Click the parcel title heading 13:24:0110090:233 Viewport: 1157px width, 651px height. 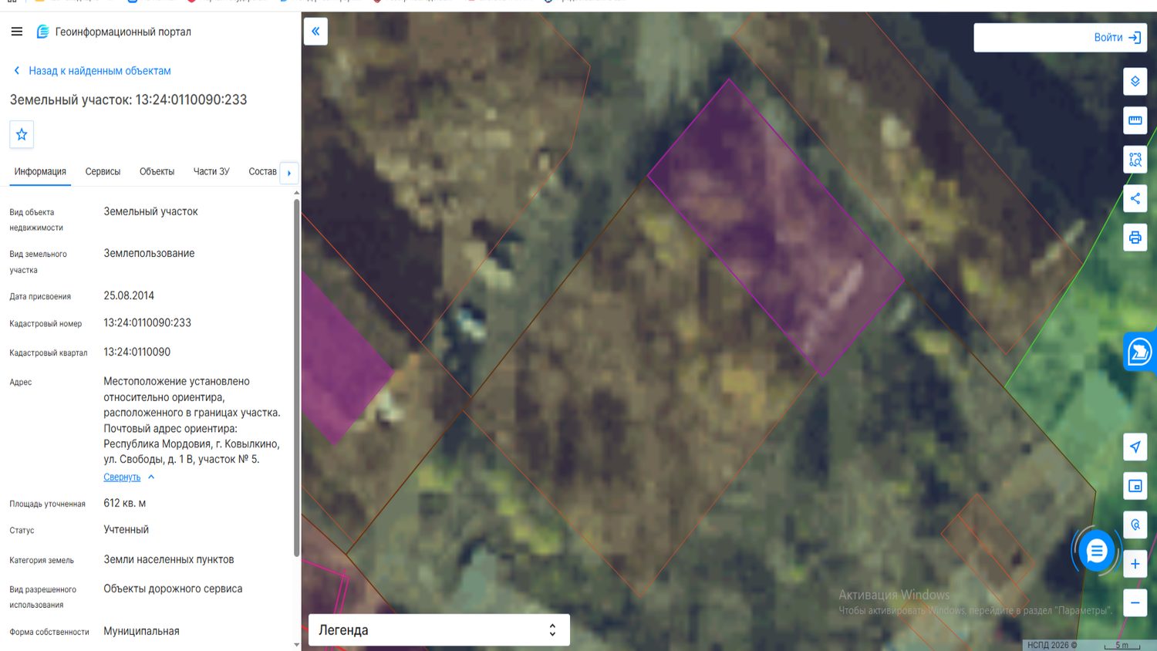pyautogui.click(x=129, y=100)
